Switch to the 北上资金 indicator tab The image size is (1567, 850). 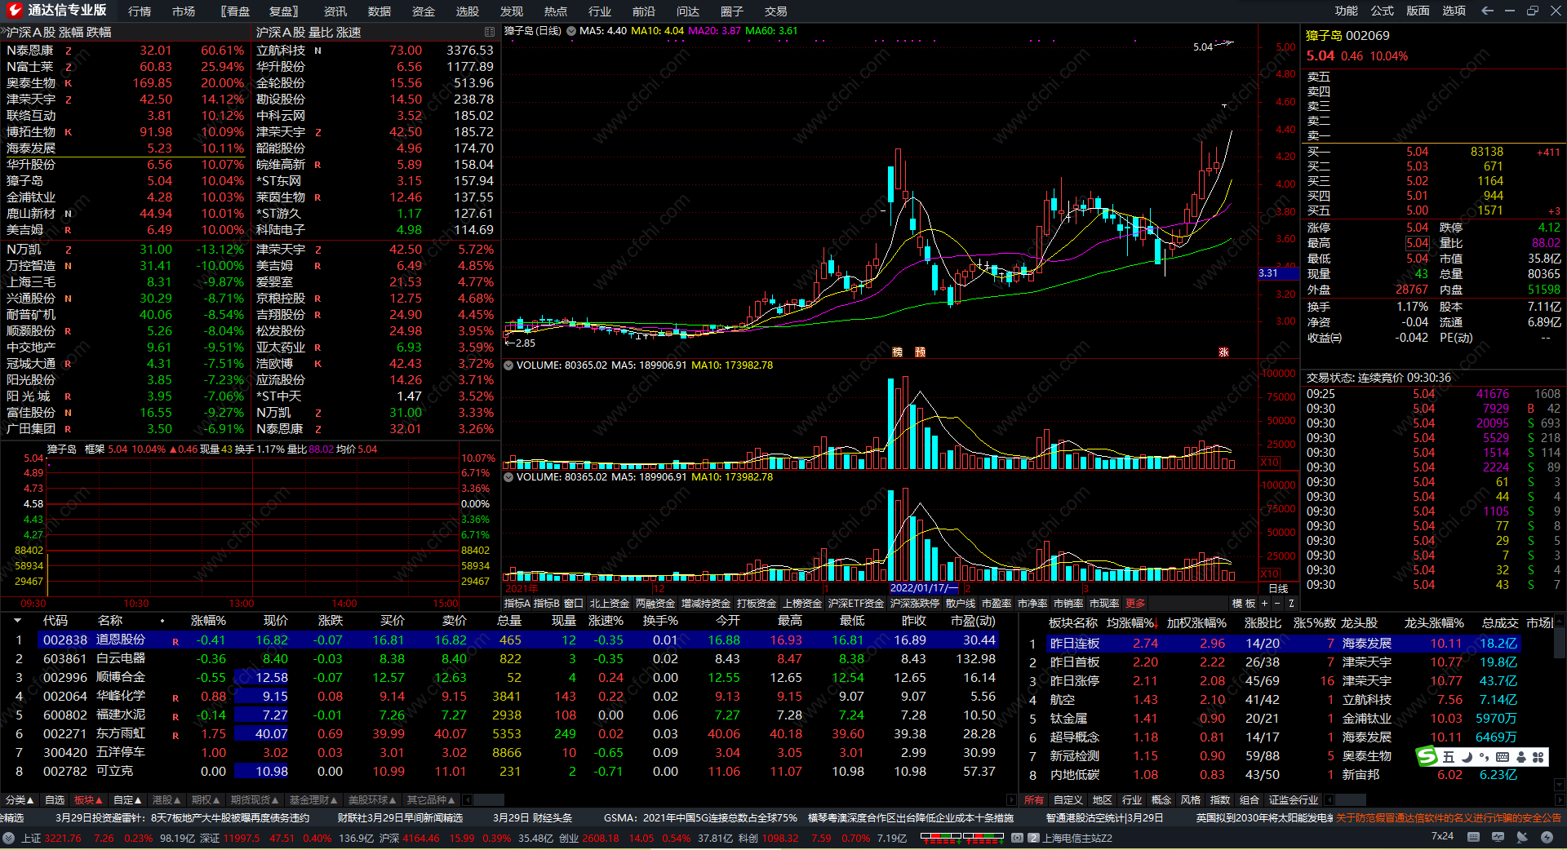click(x=610, y=604)
